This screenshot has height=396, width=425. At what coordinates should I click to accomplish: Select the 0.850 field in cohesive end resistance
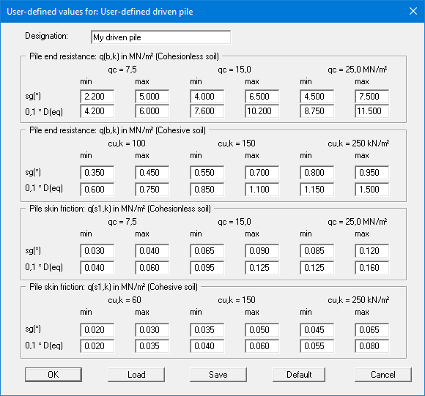point(207,189)
